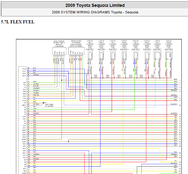This screenshot has width=188, height=174.
Task: Click the BRN wire splice dot below the MAF meter
Action: point(62,80)
